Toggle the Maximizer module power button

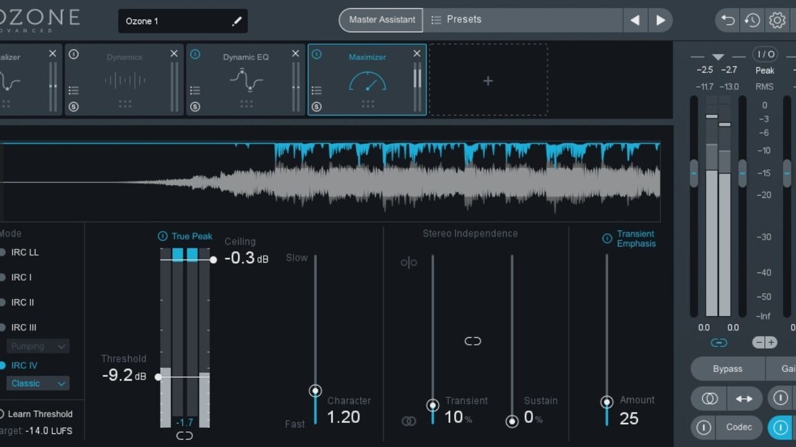316,54
